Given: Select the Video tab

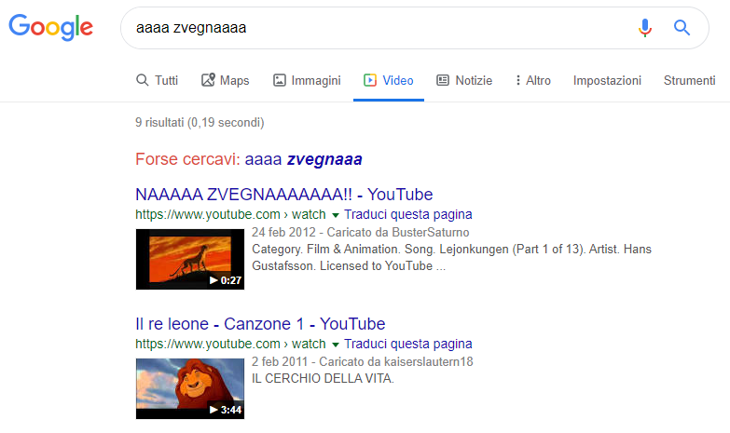Looking at the screenshot, I should tap(389, 80).
